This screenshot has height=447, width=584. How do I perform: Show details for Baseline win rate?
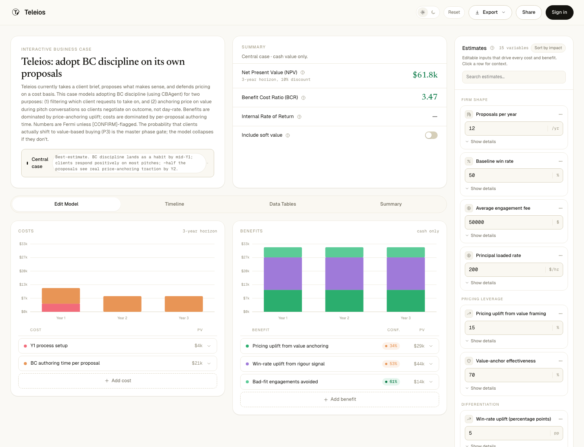[480, 188]
